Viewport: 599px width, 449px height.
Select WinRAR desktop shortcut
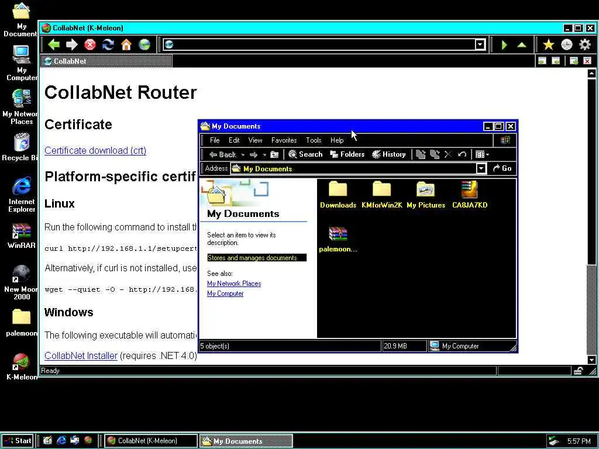tap(22, 236)
